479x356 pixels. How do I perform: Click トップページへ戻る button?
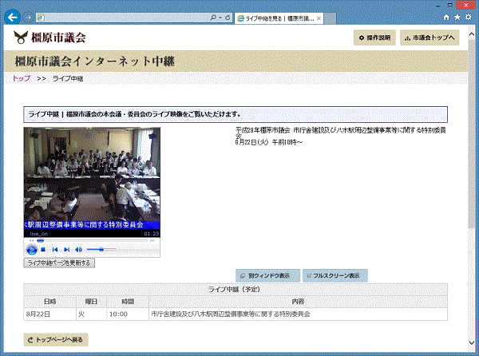(56, 340)
